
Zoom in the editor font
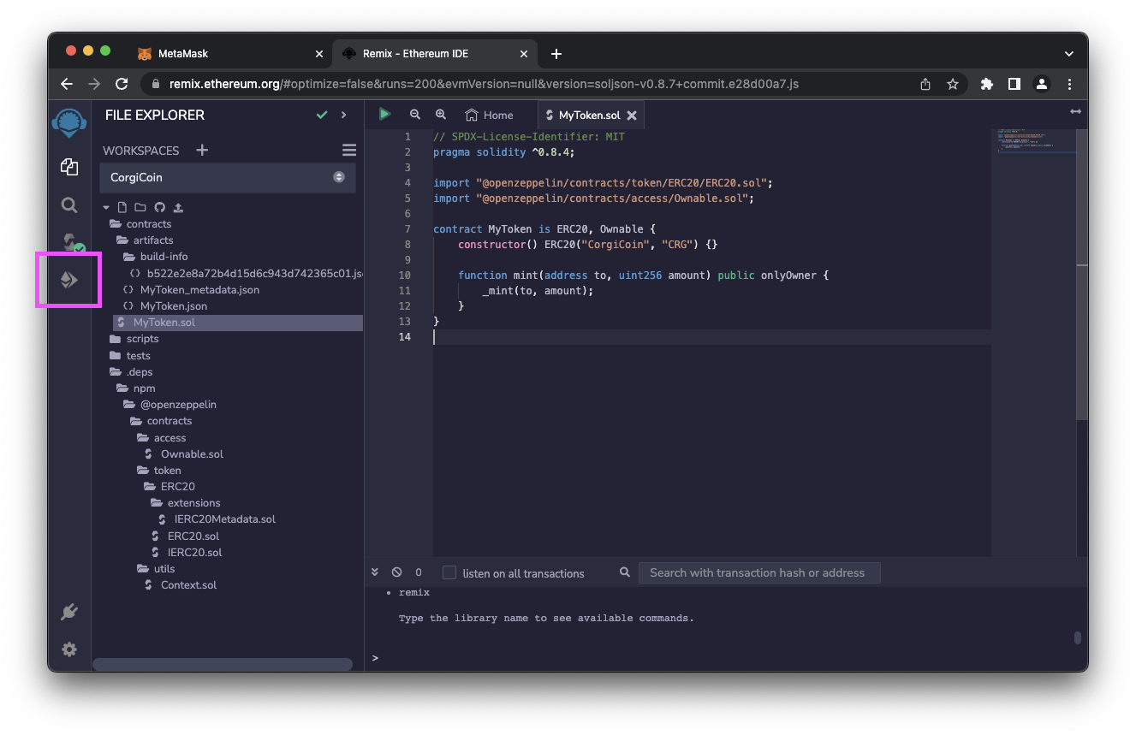tap(441, 114)
